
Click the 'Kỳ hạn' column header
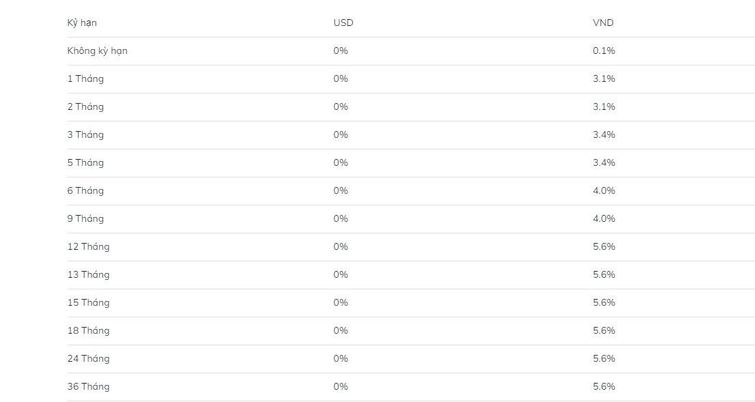[82, 23]
